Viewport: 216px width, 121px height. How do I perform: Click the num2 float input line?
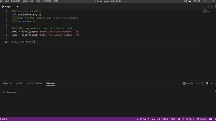pyautogui.click(x=46, y=35)
